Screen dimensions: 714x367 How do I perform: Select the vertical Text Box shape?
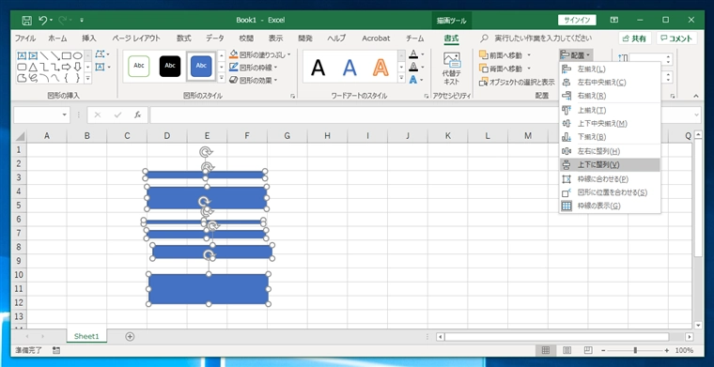(x=33, y=55)
